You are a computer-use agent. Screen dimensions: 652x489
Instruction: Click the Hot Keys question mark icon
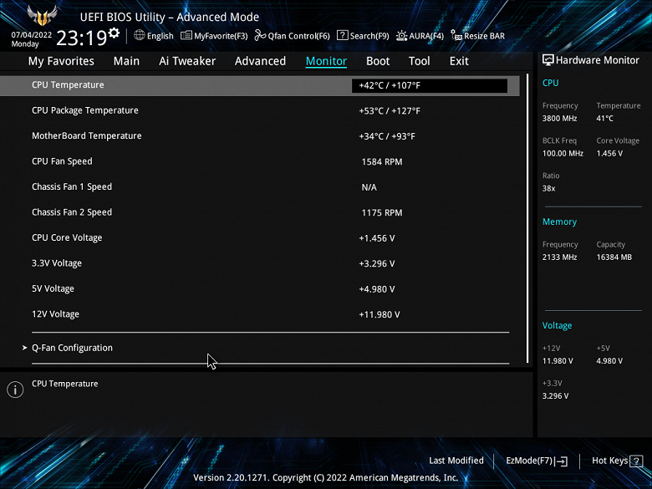coord(636,461)
